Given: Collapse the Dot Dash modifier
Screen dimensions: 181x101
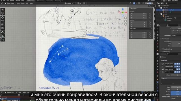Looking at the screenshot, I should point(161,72).
